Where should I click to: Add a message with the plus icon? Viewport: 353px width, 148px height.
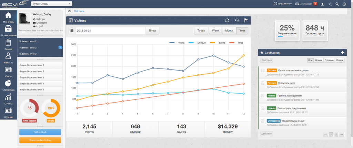(343, 53)
